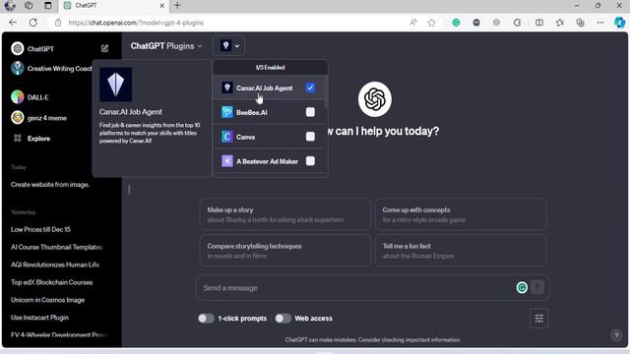Click the Canar.AI Job Agent plugin icon
The height and width of the screenshot is (354, 630).
[x=227, y=88]
